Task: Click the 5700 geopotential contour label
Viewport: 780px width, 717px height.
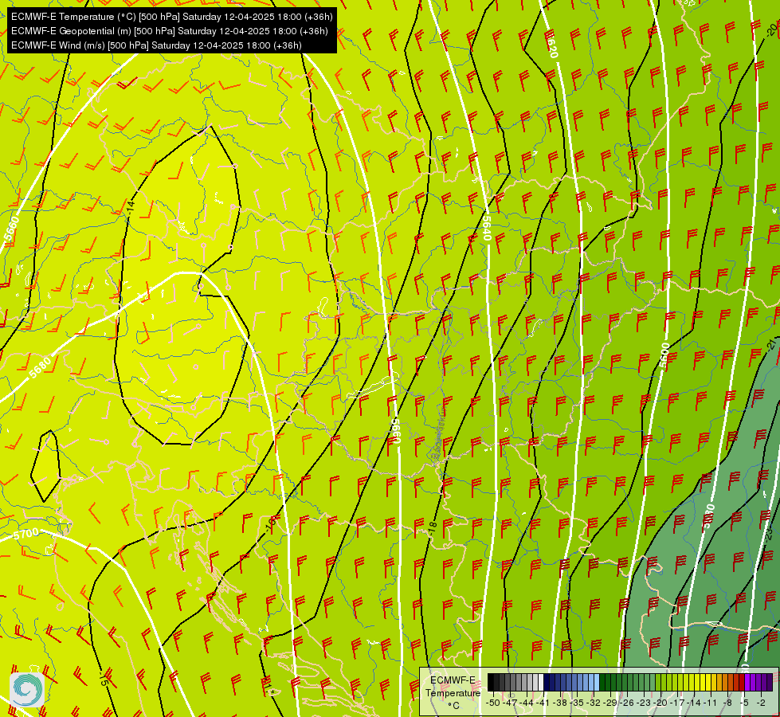Action: coord(25,534)
